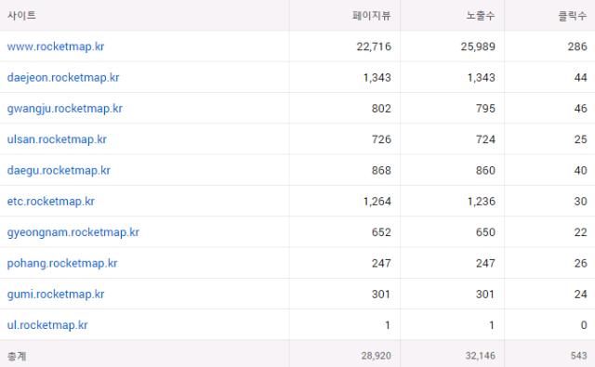The width and height of the screenshot is (595, 367).
Task: Open the ul.rocketmap.kr link
Action: (47, 325)
